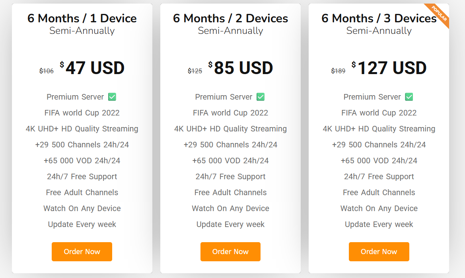465x278 pixels.
Task: Click the FIFA world Cup 2022 feature text
Action: 82,113
